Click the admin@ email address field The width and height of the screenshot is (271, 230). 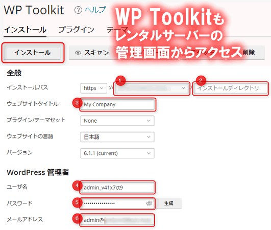coord(117,220)
